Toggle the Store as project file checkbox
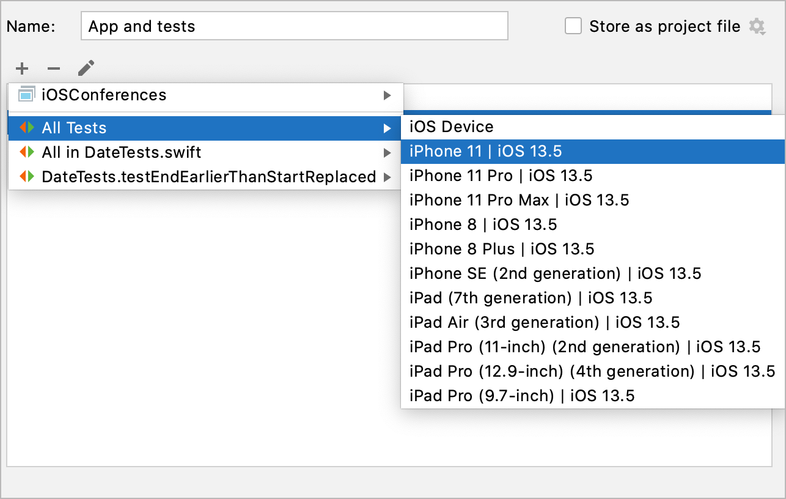 [573, 26]
